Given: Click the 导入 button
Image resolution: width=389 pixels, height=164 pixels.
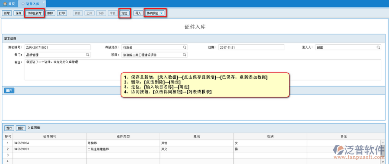Looking at the screenshot, I should 138,13.
